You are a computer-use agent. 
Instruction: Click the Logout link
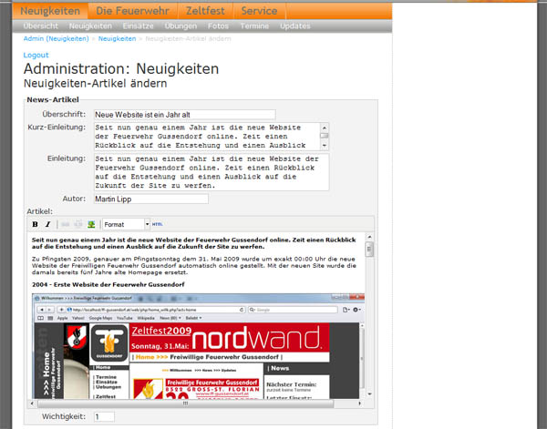tap(36, 56)
